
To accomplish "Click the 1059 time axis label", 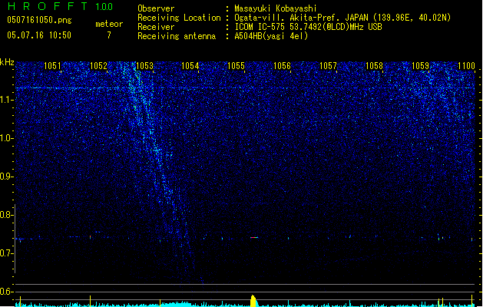I will (x=420, y=66).
